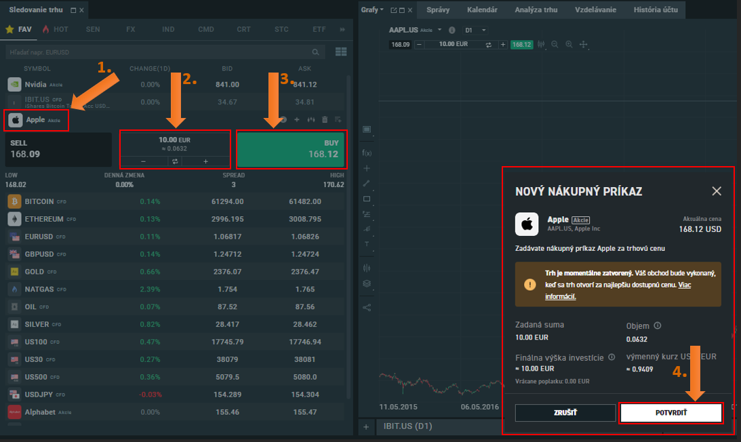This screenshot has height=442, width=741.
Task: Increase Apple order amount with plus
Action: coord(205,161)
